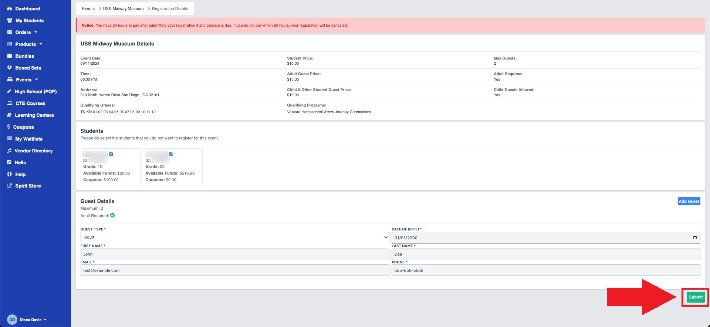Click the Spirit Store external link icon

coord(10,186)
